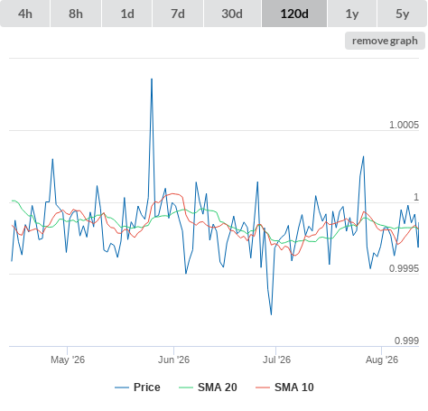Switch to the 30d time range
This screenshot has width=428, height=411.
[232, 14]
